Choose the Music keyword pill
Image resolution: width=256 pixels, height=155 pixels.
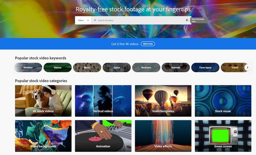point(87,68)
